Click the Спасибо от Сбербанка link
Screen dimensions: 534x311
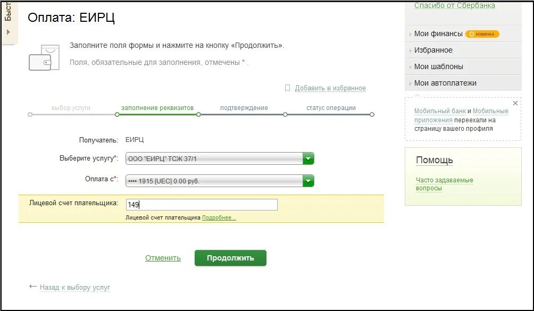[454, 5]
